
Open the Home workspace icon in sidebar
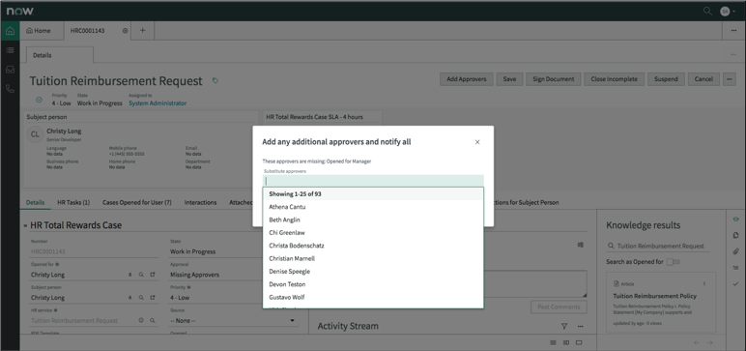pos(10,31)
